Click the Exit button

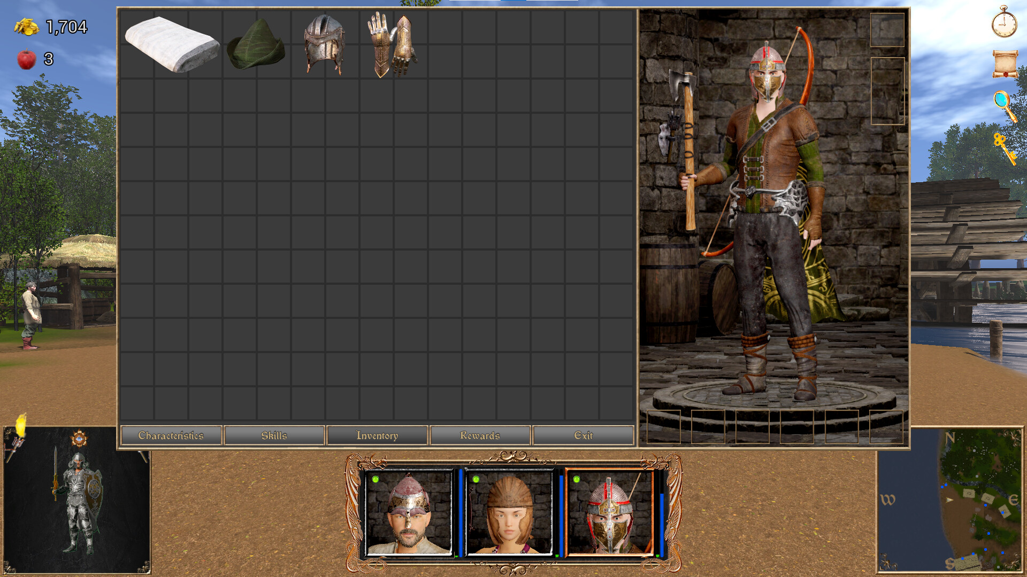click(x=584, y=435)
